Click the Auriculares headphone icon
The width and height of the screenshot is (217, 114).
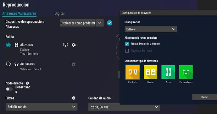click(x=16, y=64)
